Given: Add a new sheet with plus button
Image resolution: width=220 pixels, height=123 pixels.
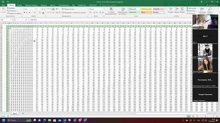Looking at the screenshot, I should pyautogui.click(x=23, y=113).
